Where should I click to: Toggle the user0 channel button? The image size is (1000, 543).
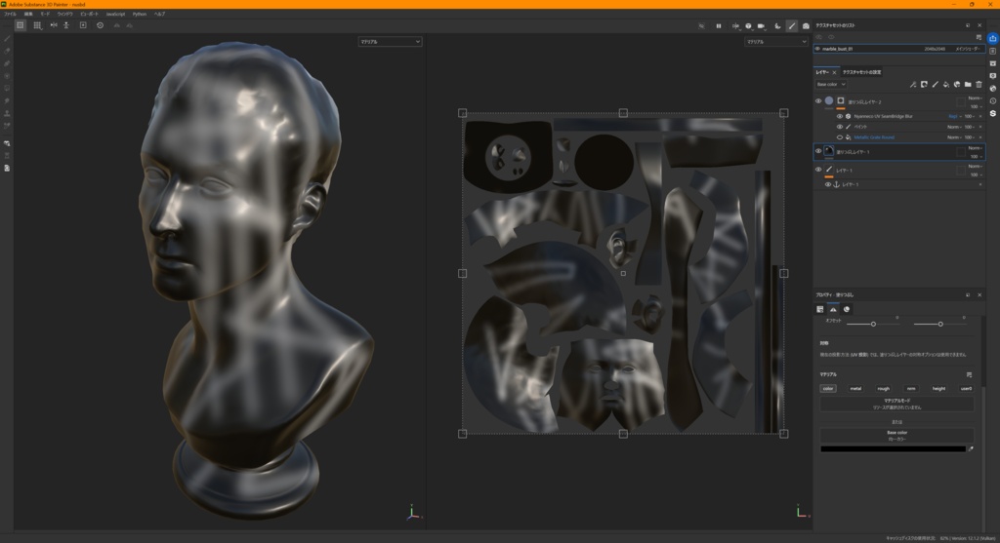click(966, 388)
